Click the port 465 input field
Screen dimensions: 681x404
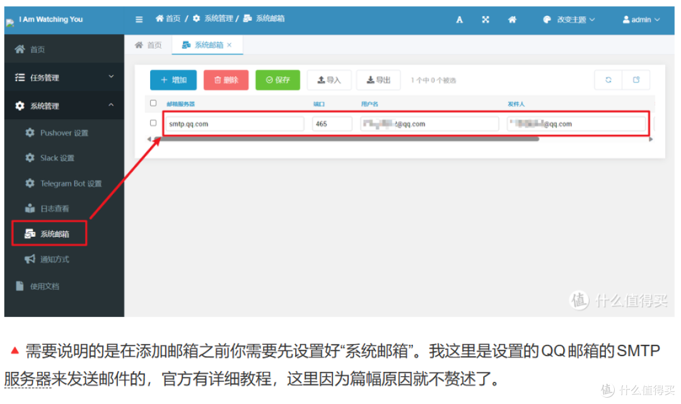tap(332, 123)
